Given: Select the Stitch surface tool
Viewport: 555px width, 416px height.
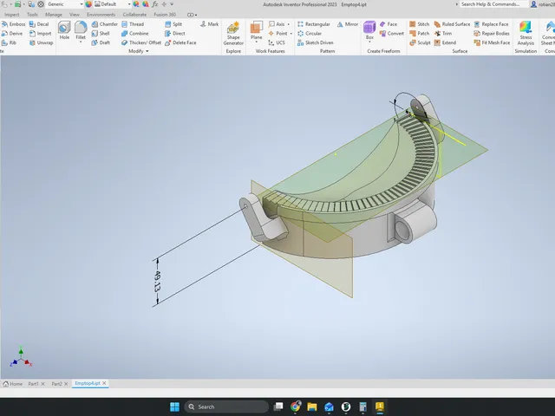Looking at the screenshot, I should 420,24.
